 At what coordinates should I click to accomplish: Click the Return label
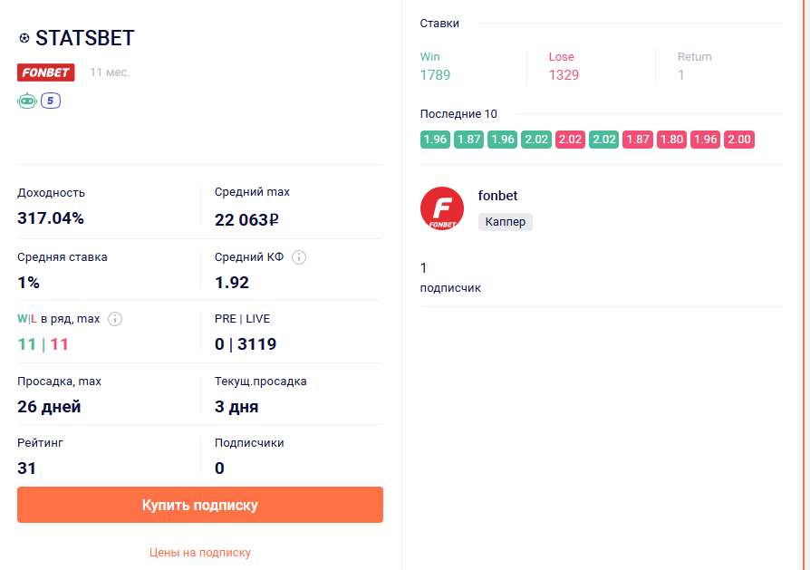click(694, 57)
